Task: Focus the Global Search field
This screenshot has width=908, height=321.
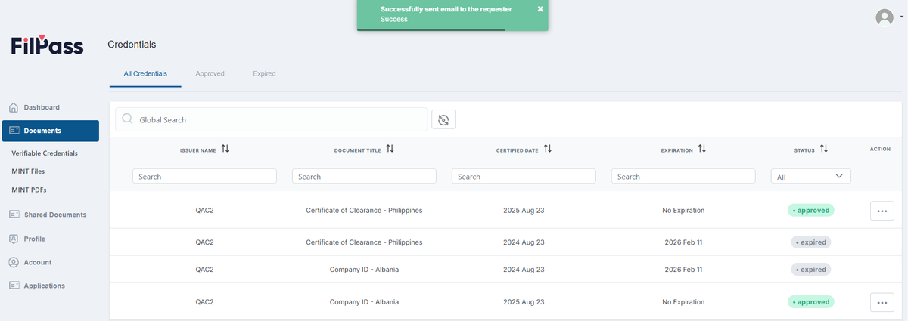Action: [272, 119]
